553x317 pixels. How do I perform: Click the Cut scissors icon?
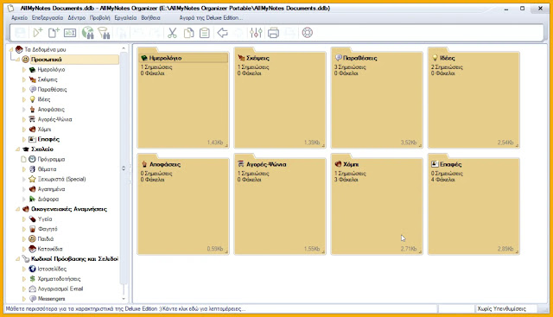[x=172, y=33]
